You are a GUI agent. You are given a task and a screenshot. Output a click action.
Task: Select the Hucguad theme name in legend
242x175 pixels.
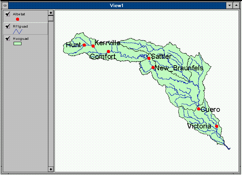[x=20, y=38]
